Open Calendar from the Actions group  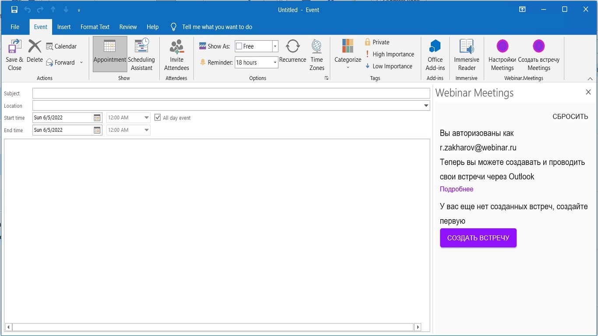pyautogui.click(x=62, y=46)
